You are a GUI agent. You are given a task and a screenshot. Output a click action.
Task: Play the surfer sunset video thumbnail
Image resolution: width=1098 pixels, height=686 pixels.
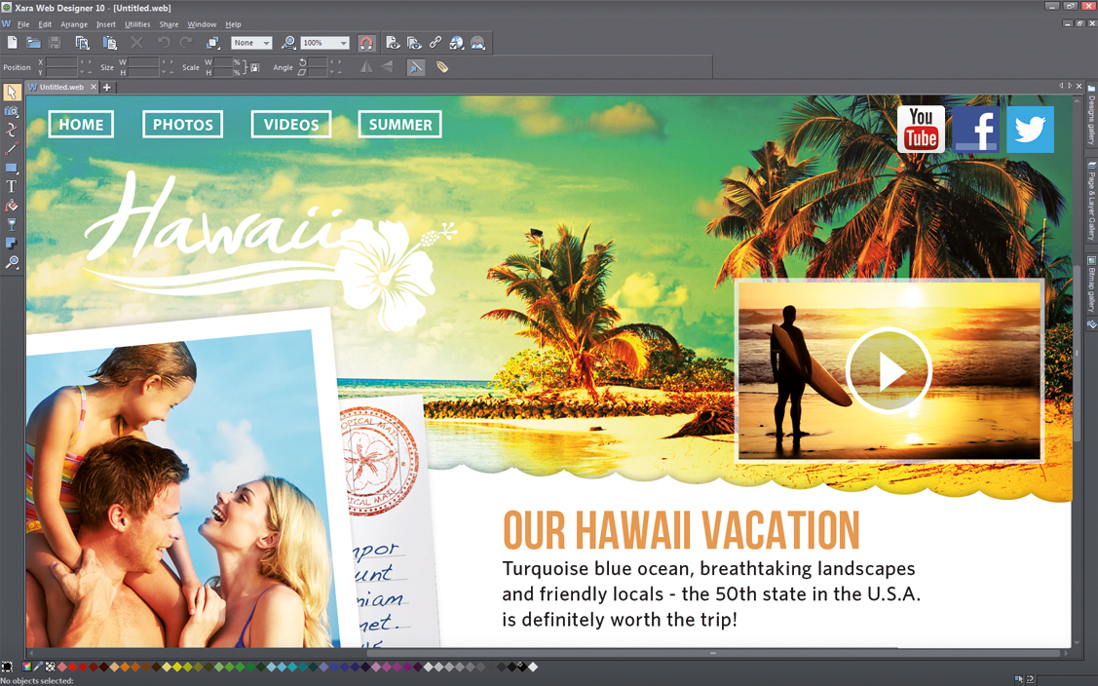tap(889, 371)
